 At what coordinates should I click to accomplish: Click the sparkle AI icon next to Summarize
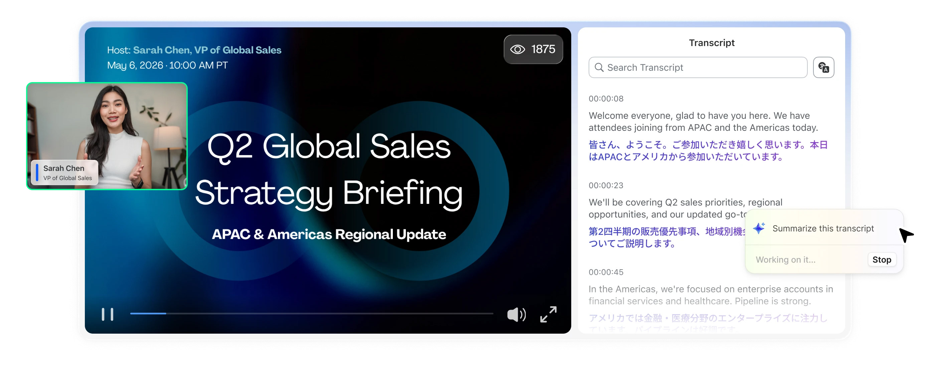(759, 228)
